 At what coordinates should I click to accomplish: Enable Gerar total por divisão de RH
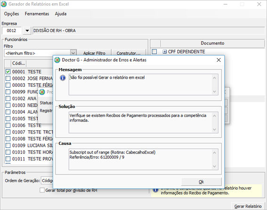42,190
